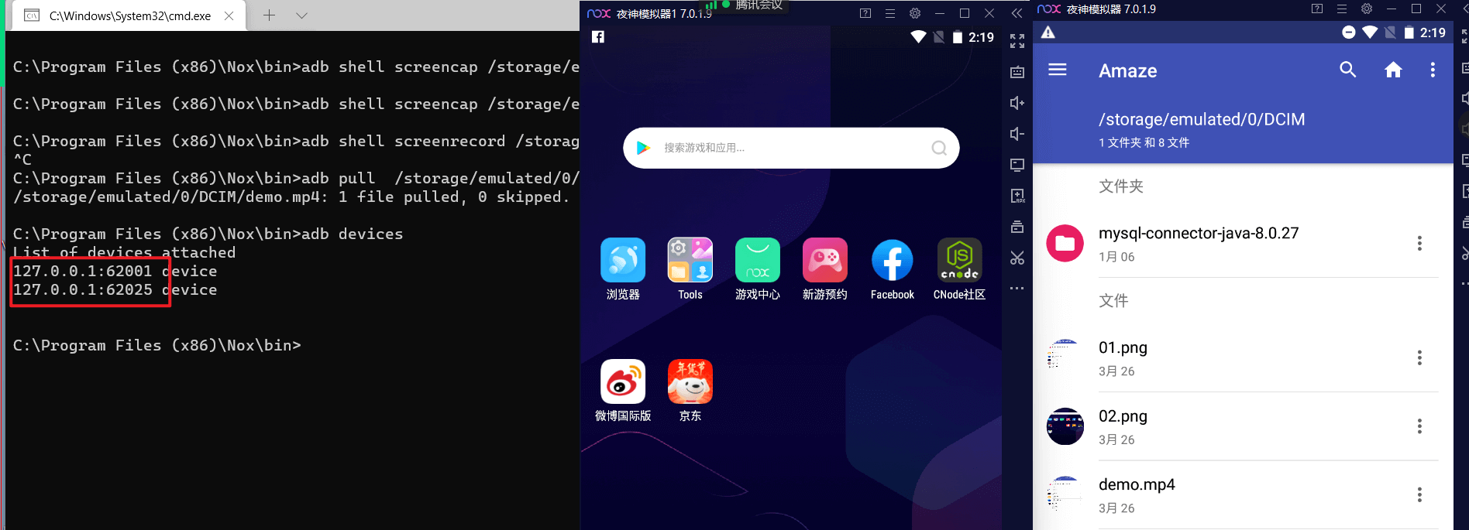Open multi-instance manager in Nox 1 sidebar
Image resolution: width=1469 pixels, height=530 pixels.
click(1017, 227)
